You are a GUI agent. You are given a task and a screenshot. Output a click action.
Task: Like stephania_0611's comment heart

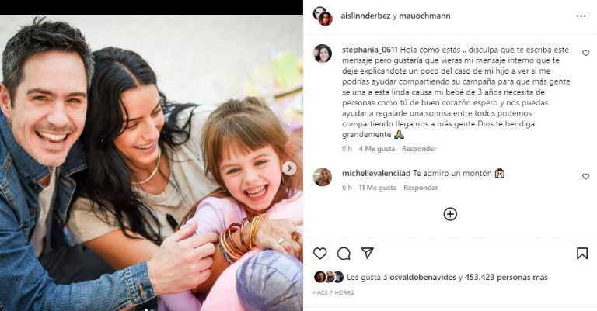[585, 53]
